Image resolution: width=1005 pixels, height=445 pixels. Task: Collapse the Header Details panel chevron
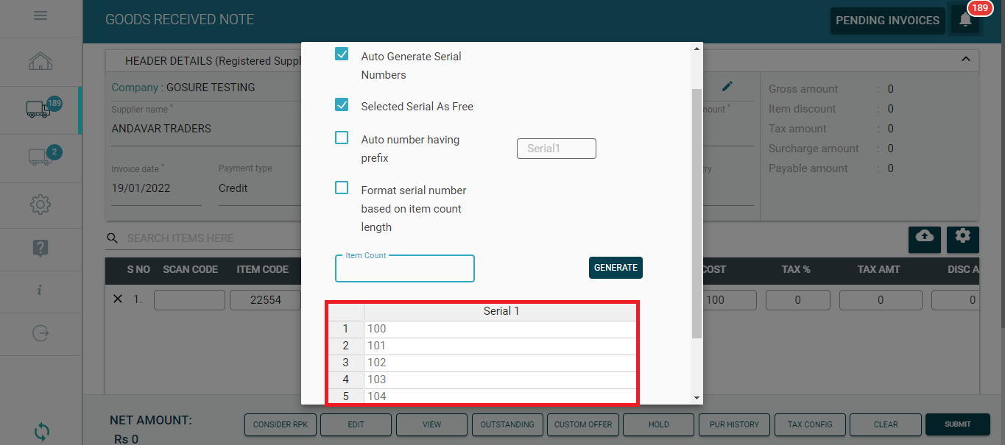966,60
